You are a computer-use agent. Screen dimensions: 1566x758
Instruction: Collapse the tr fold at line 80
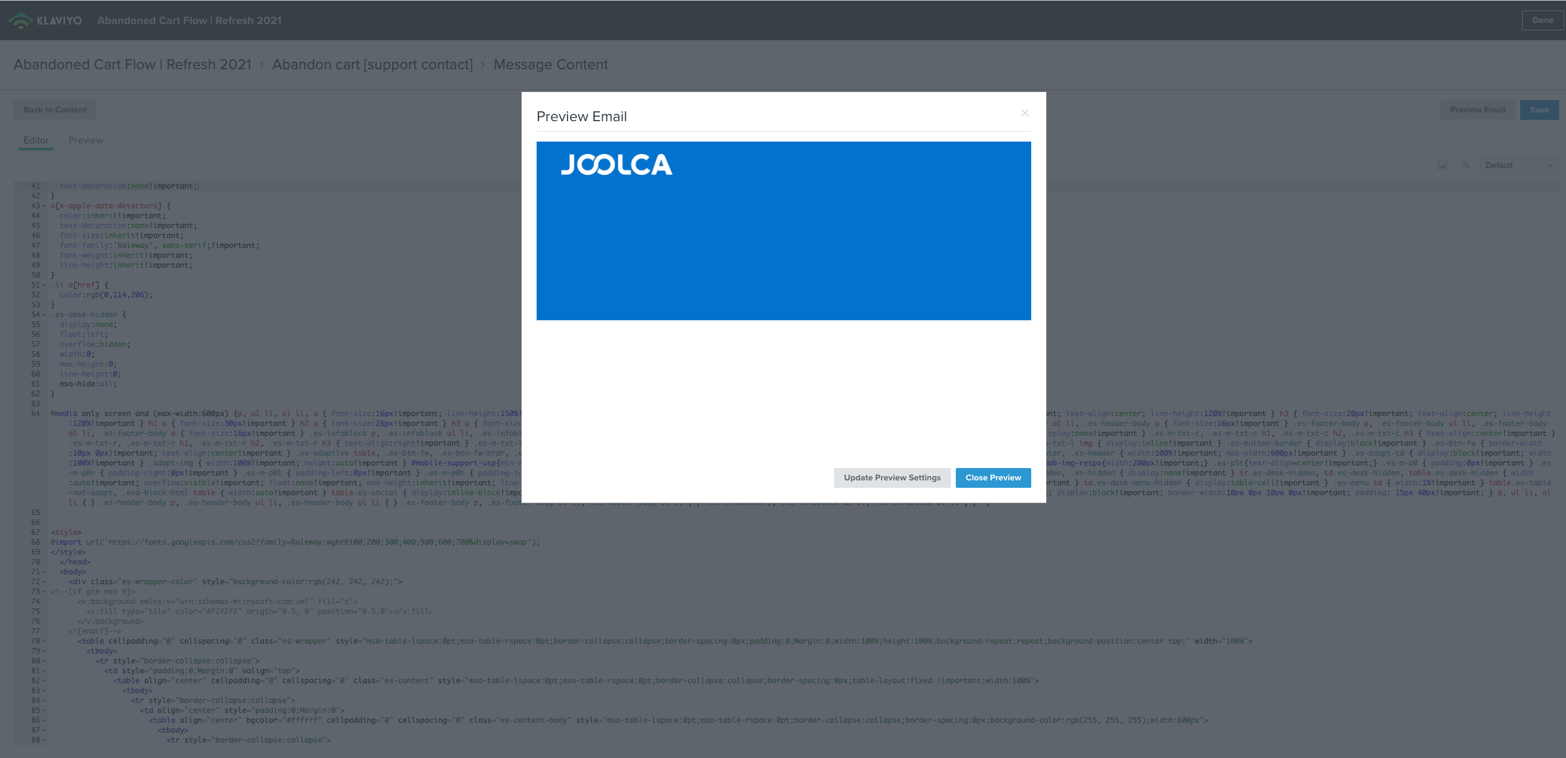(x=44, y=661)
